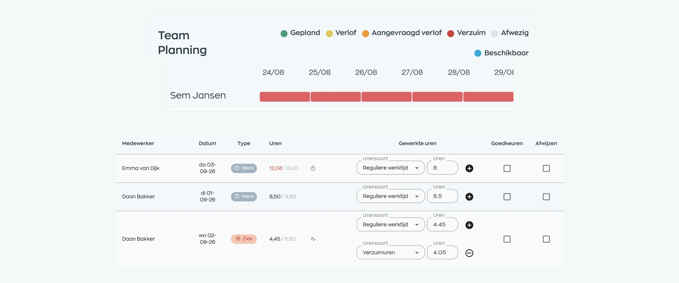This screenshot has width=679, height=283.
Task: Click the Datum column header
Action: 208,143
